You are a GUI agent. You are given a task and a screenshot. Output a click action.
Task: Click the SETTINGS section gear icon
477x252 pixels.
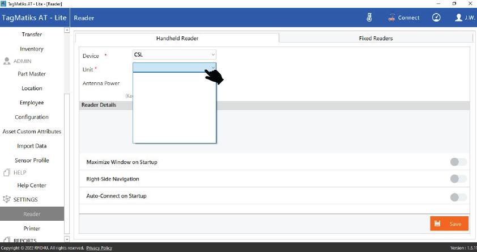click(x=7, y=200)
